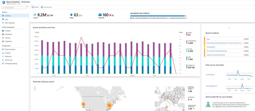Focus the Search (Ctrl+/) box
The width and height of the screenshot is (255, 111).
point(14,8)
